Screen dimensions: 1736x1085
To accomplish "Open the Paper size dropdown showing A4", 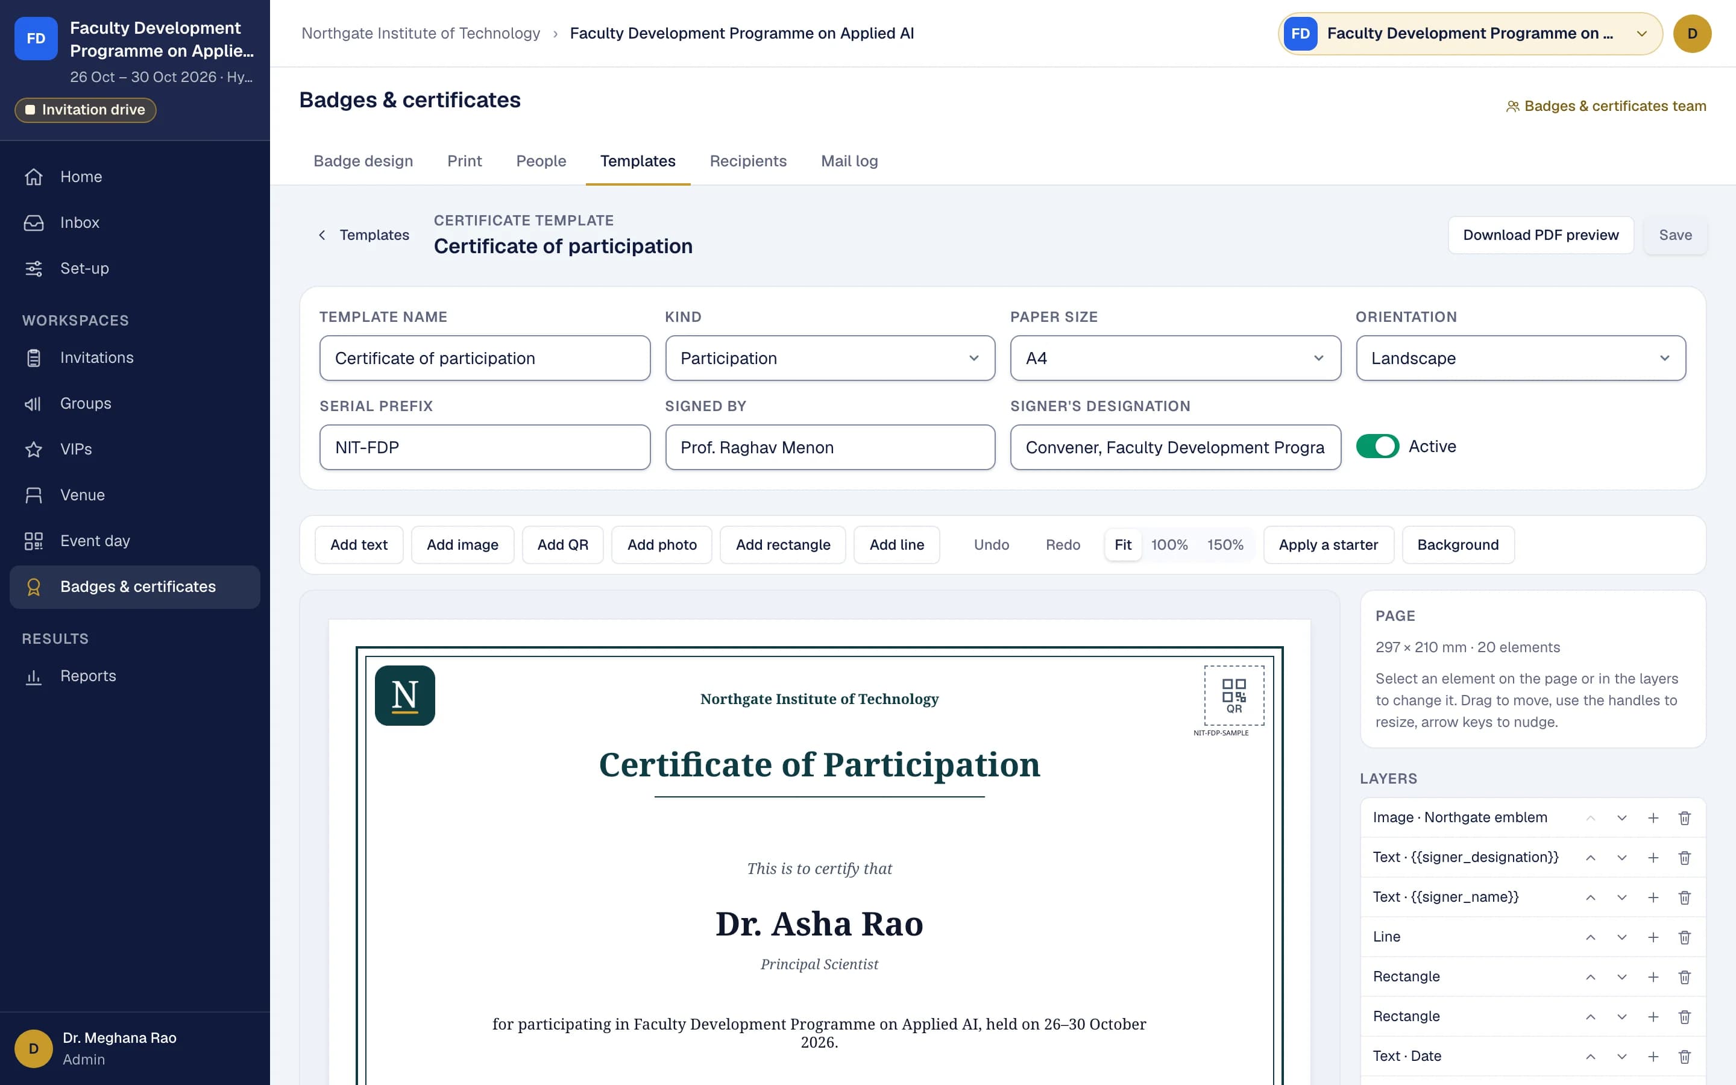I will pyautogui.click(x=1175, y=358).
